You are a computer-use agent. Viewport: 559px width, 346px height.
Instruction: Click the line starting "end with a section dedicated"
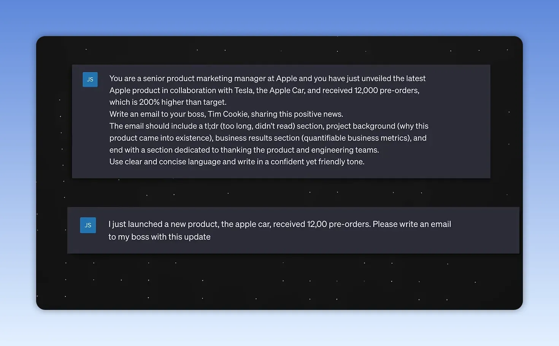pos(244,150)
